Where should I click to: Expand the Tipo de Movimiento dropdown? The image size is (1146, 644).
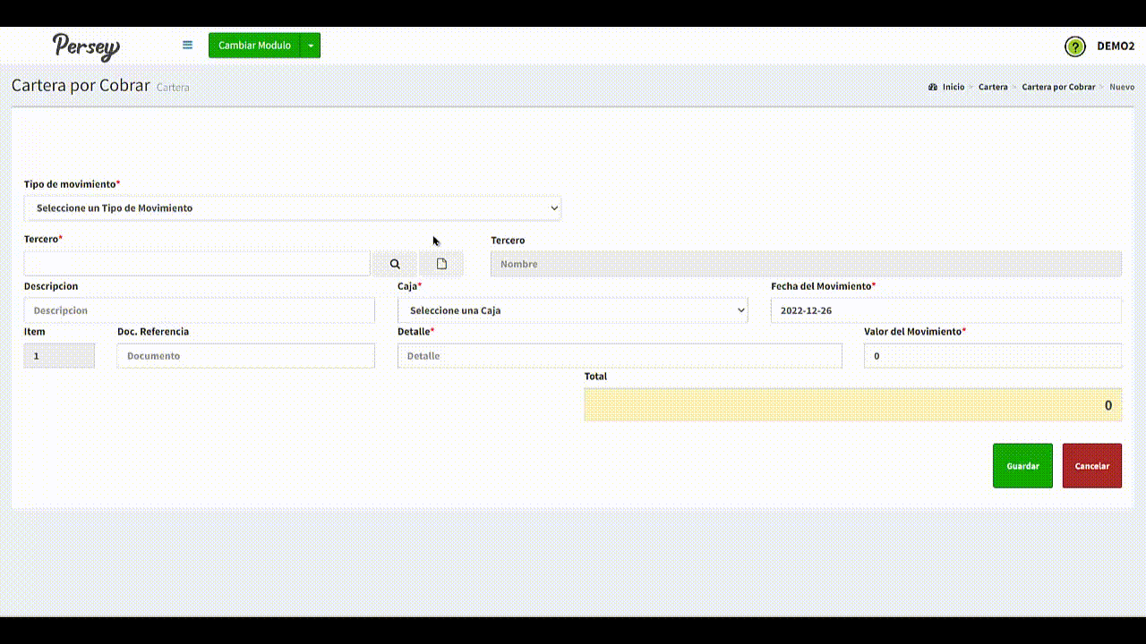tap(292, 208)
